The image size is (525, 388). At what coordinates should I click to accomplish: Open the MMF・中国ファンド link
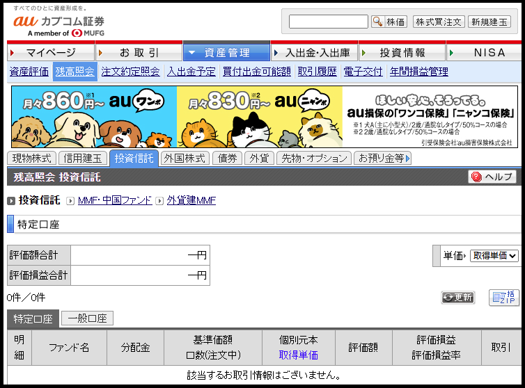[x=115, y=200]
